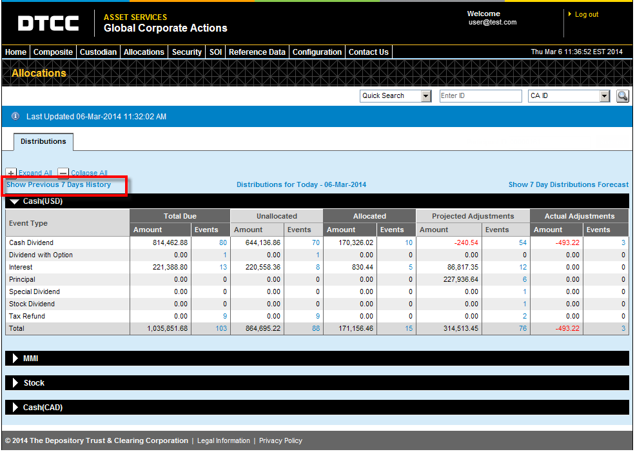Click Show 7 Day Distributions Forecast link
Image resolution: width=635 pixels, height=454 pixels.
pos(568,184)
